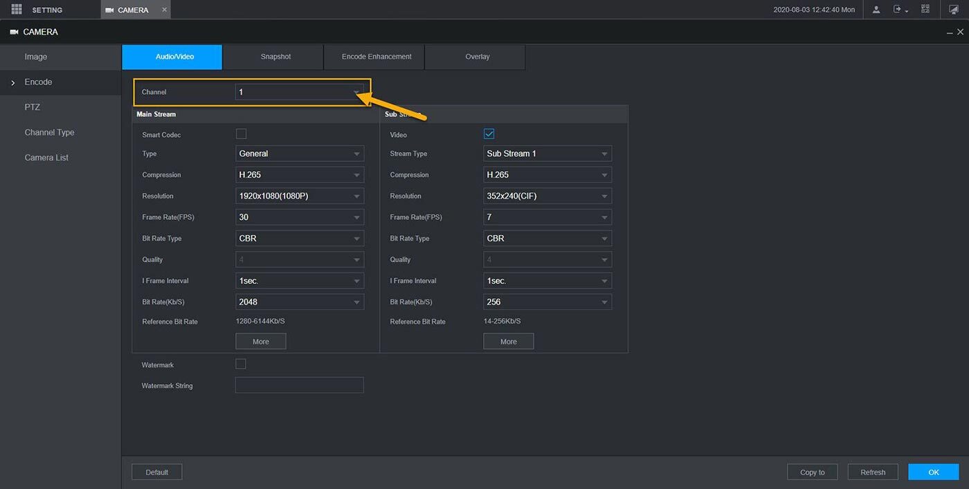Open the Sub Stream Frame Rate dropdown

pyautogui.click(x=547, y=217)
